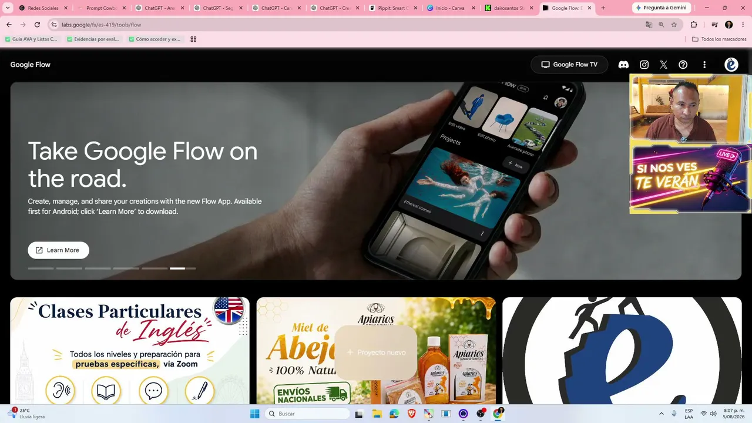752x423 pixels.
Task: Translate this page icon
Action: tap(649, 25)
